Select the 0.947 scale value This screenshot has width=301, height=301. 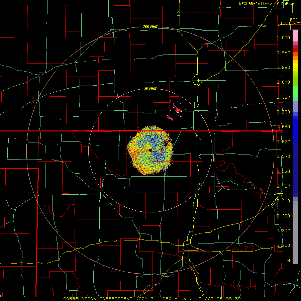coord(283,53)
